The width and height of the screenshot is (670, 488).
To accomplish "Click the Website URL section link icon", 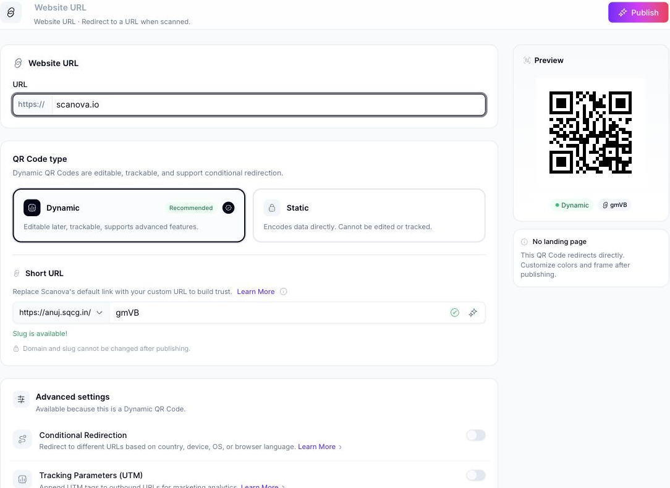I will [x=18, y=63].
